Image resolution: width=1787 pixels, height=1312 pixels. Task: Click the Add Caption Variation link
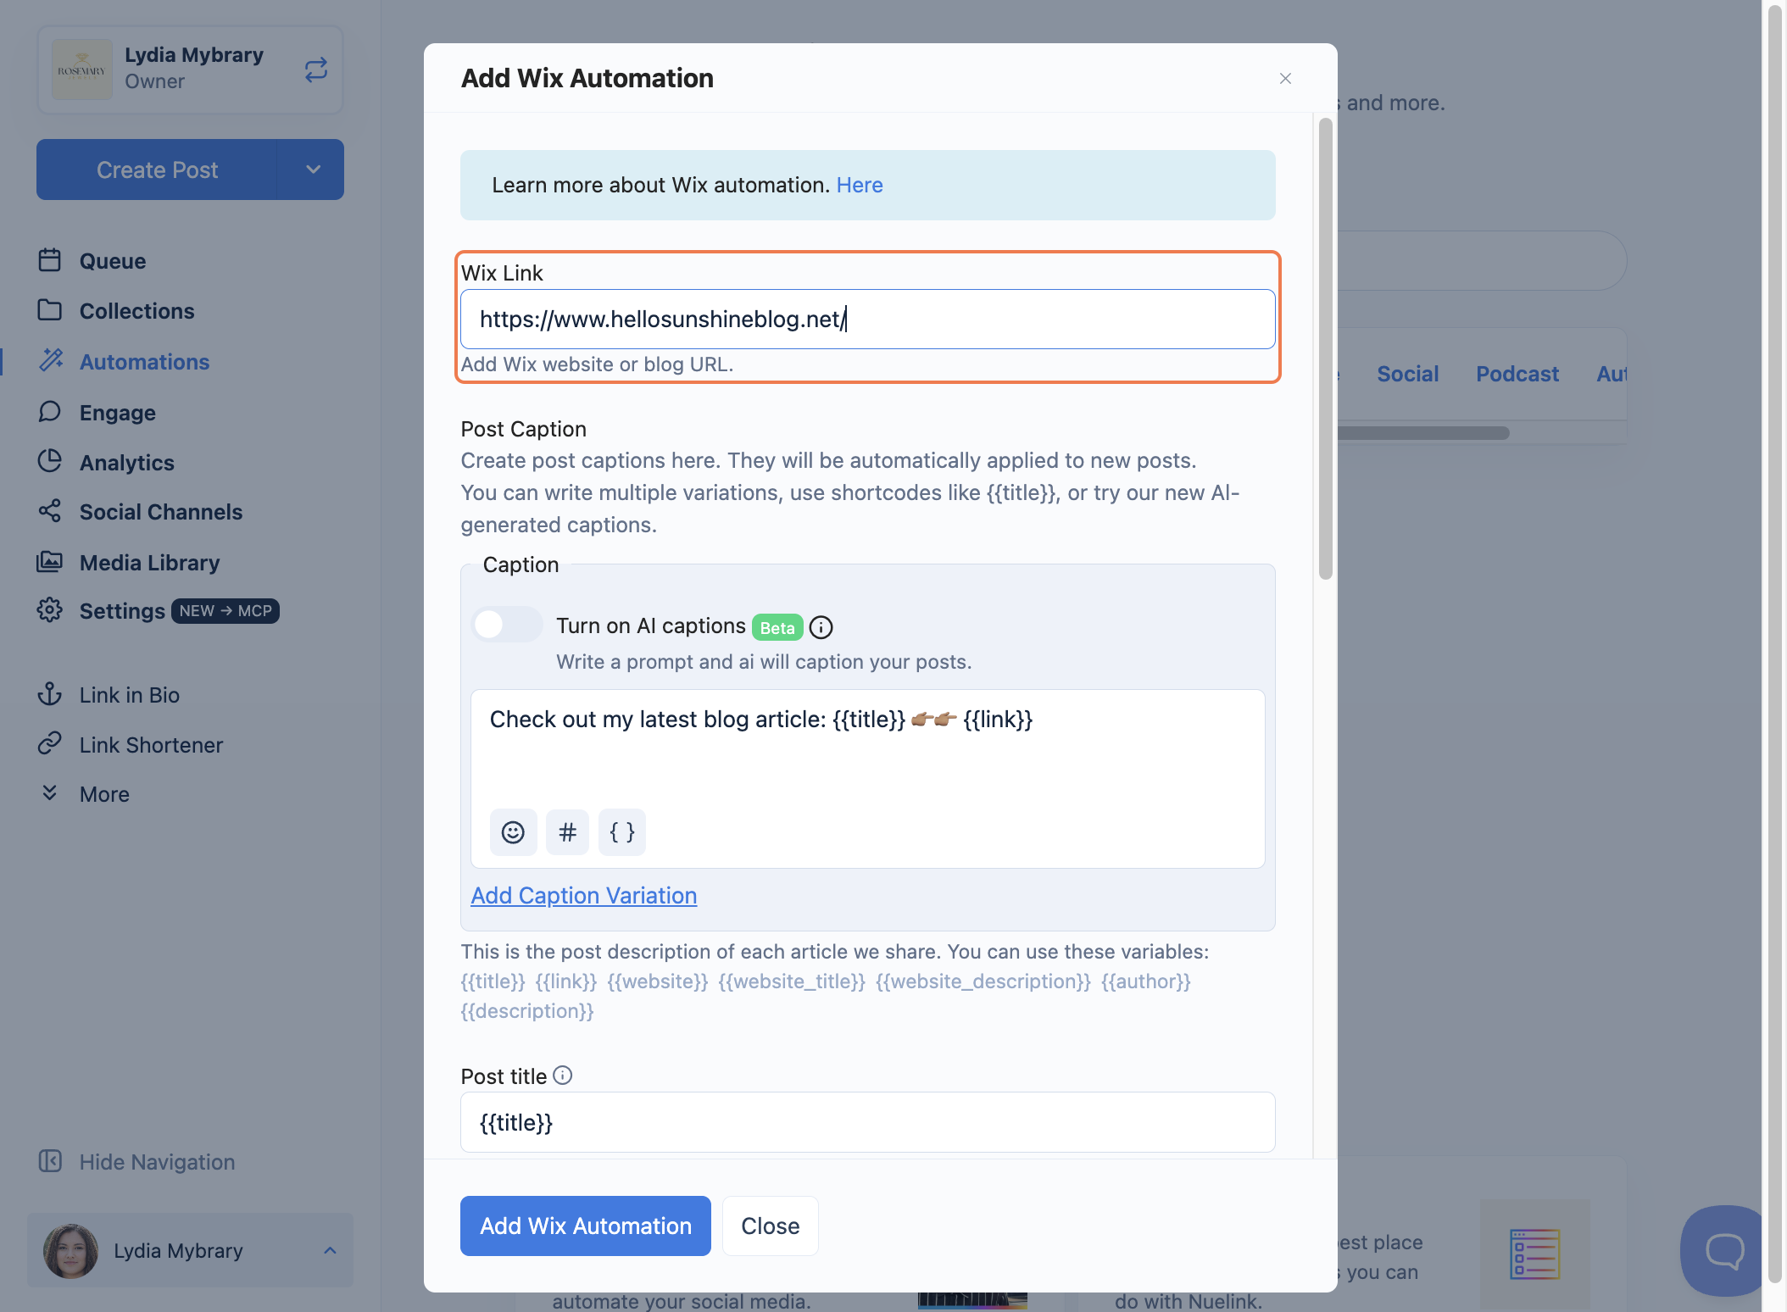pyautogui.click(x=584, y=895)
